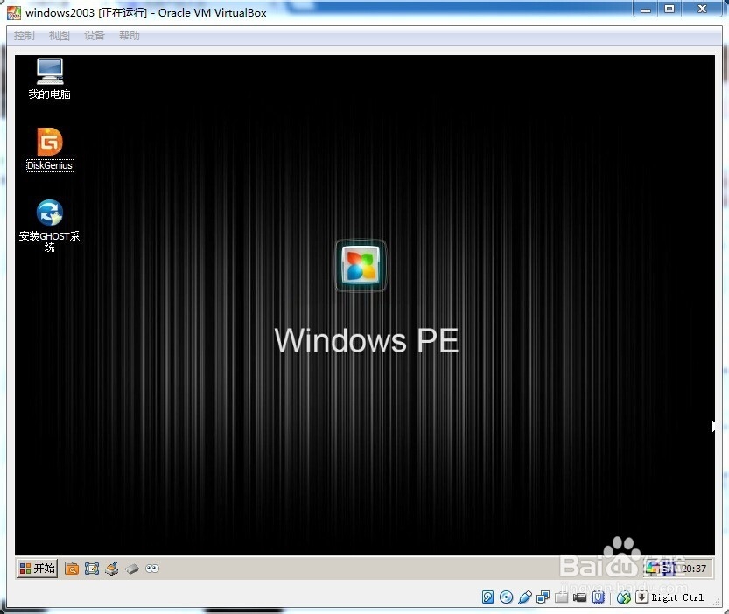Click the VirtualBox title bar app icon

pos(14,12)
